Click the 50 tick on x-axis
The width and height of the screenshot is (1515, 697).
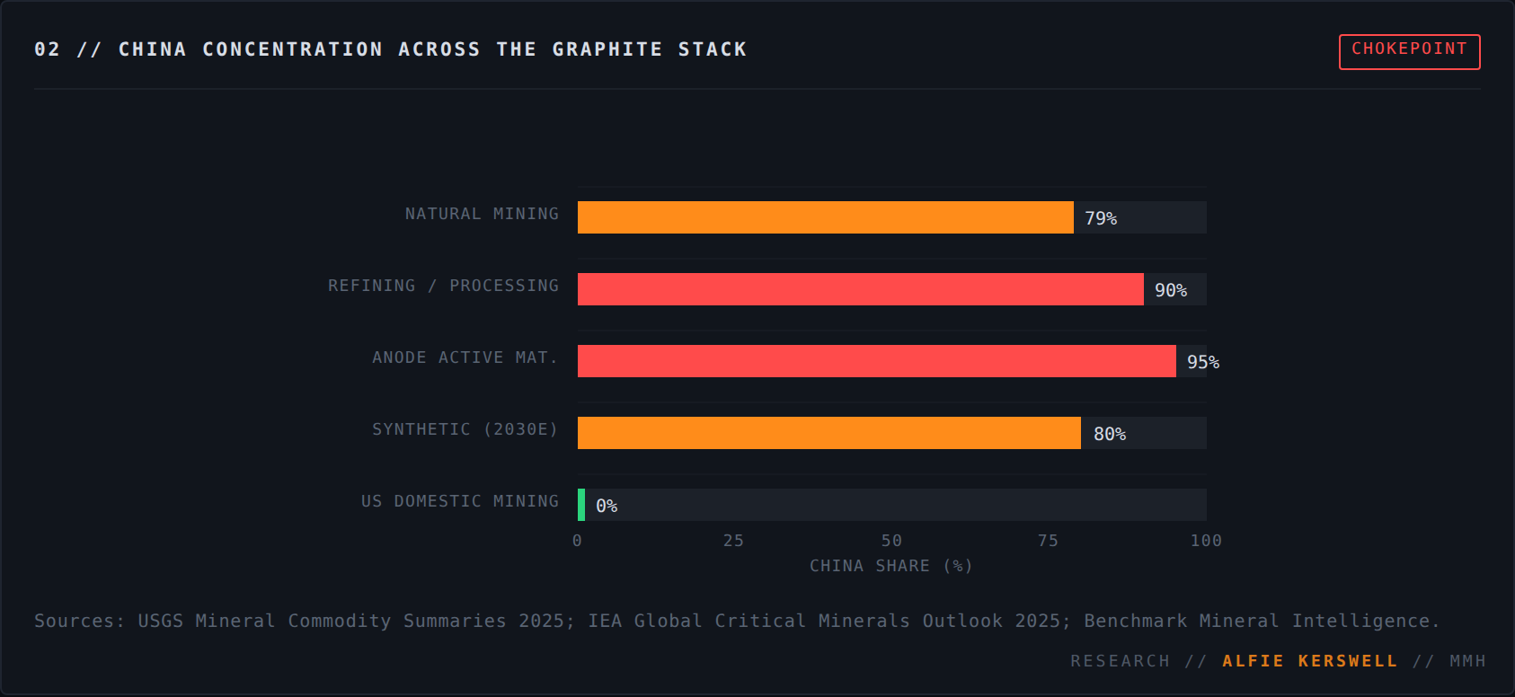[x=891, y=541]
